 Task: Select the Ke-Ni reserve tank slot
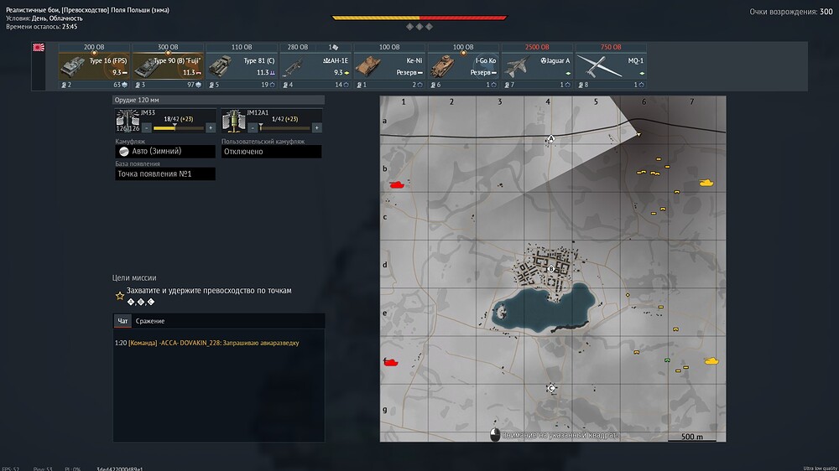click(388, 66)
